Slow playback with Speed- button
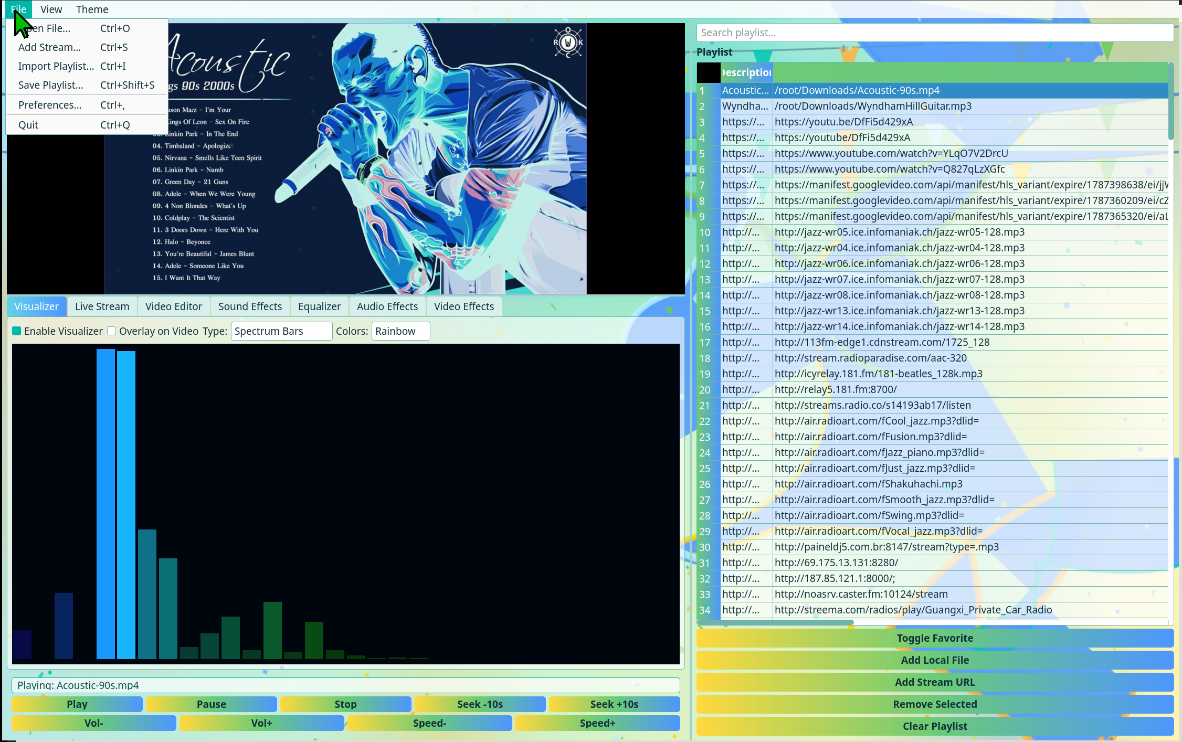The image size is (1182, 742). click(x=430, y=723)
